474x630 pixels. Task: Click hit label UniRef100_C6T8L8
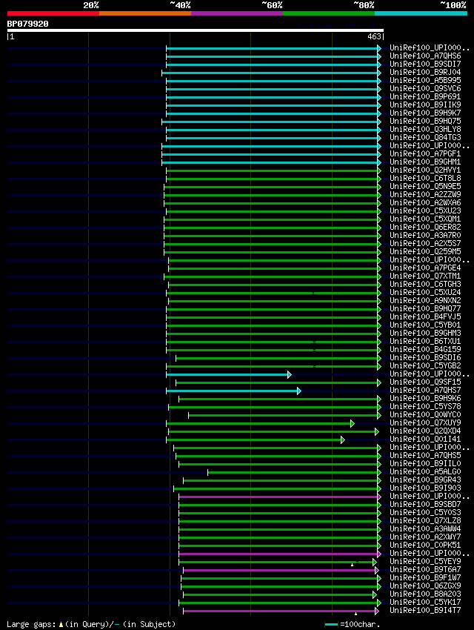pos(425,178)
